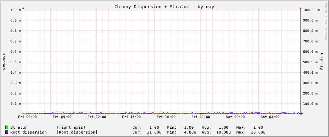Click the Stratum row 'Cur: 1.00' value
The image size is (329, 137).
click(x=146, y=127)
